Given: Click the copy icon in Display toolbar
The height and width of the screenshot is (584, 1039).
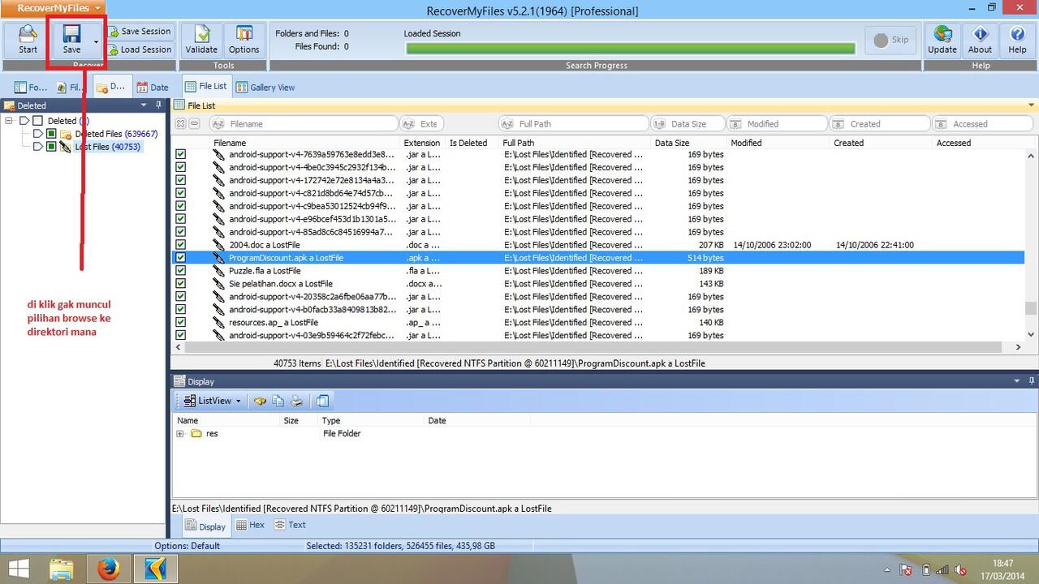Looking at the screenshot, I should [x=278, y=401].
